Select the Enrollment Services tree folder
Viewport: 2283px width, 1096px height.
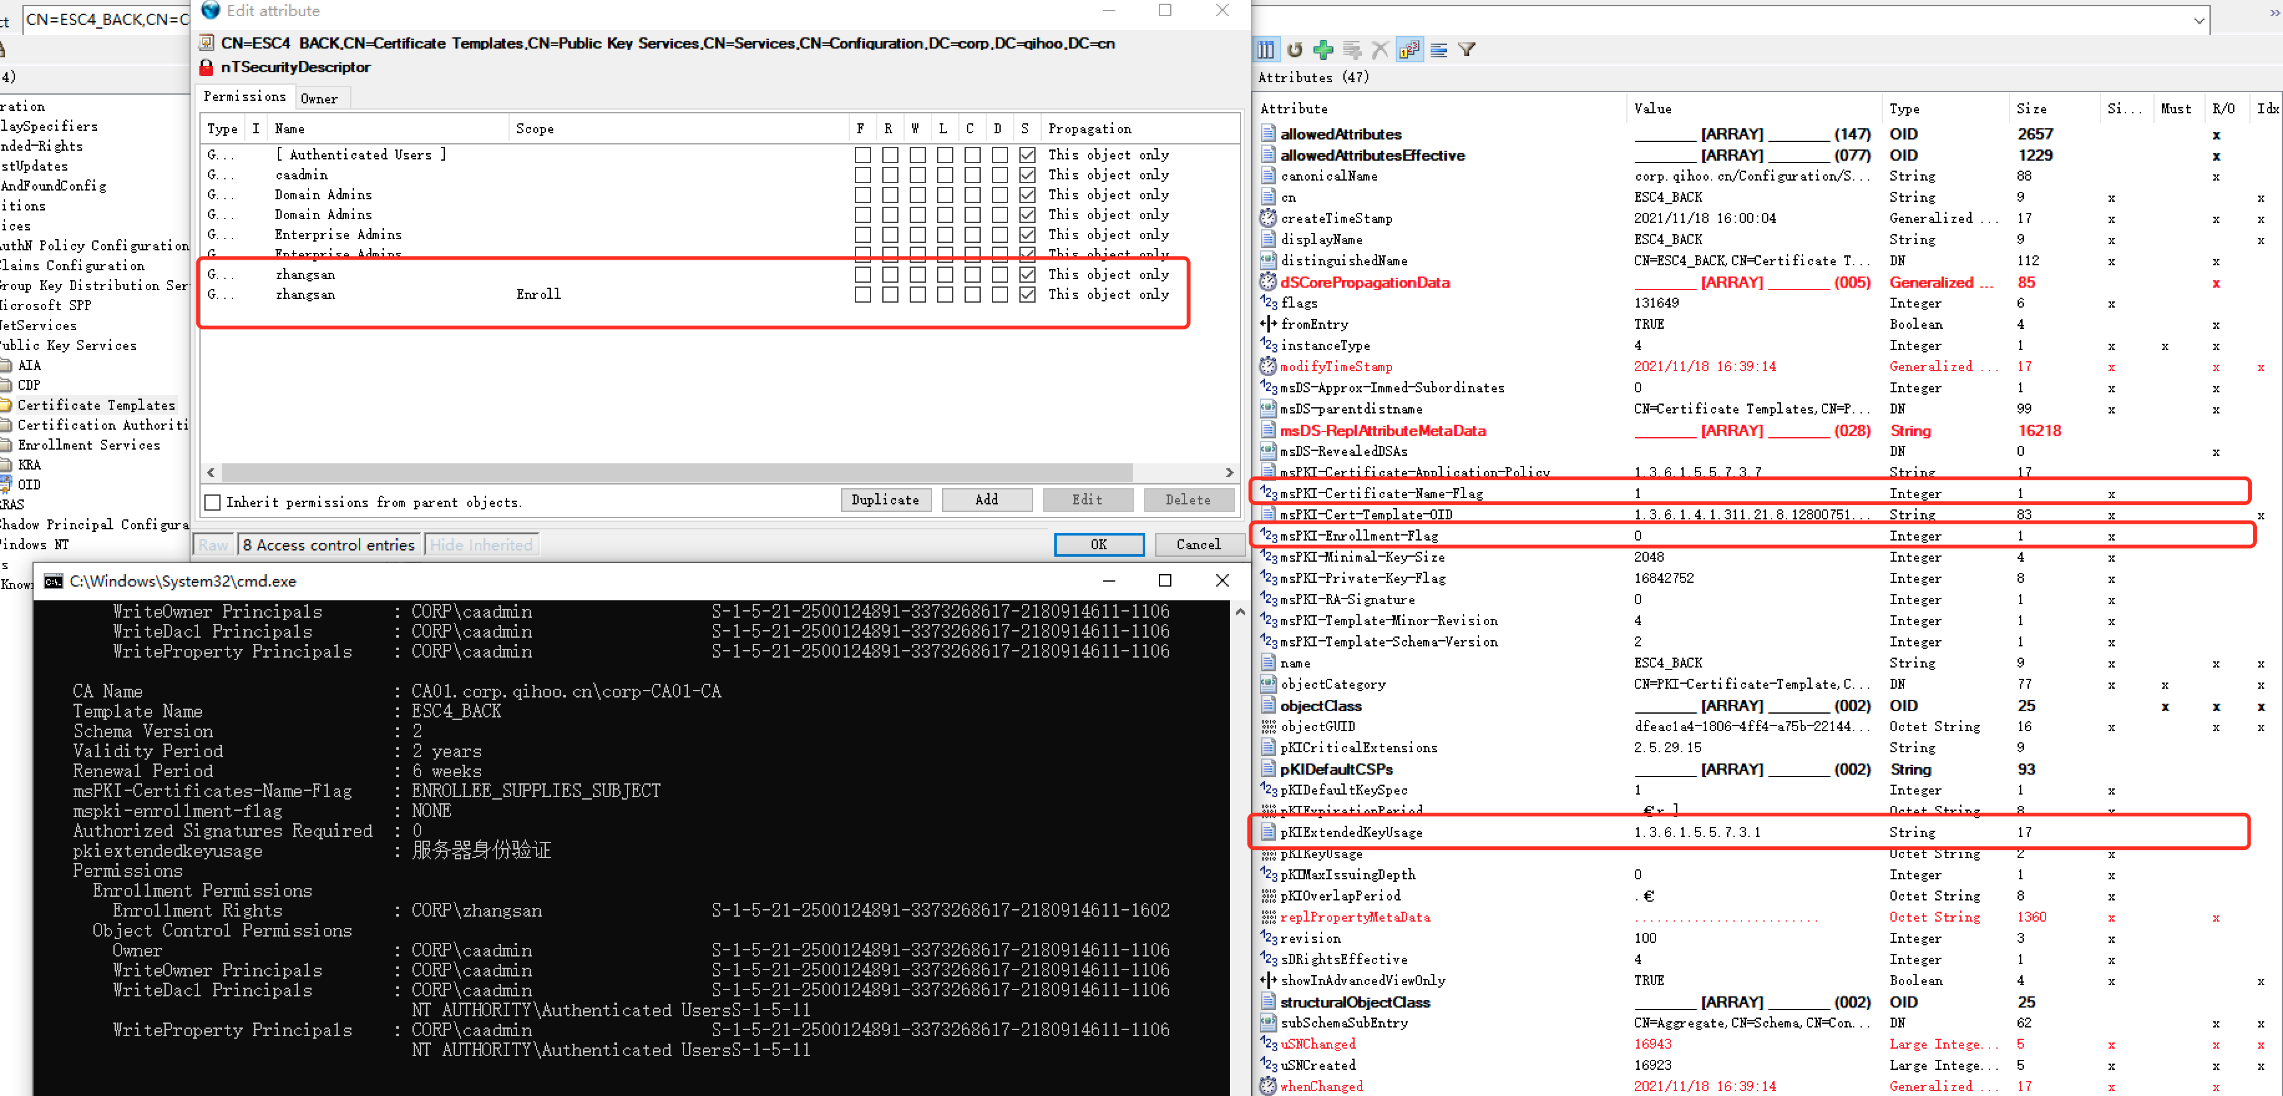click(88, 446)
